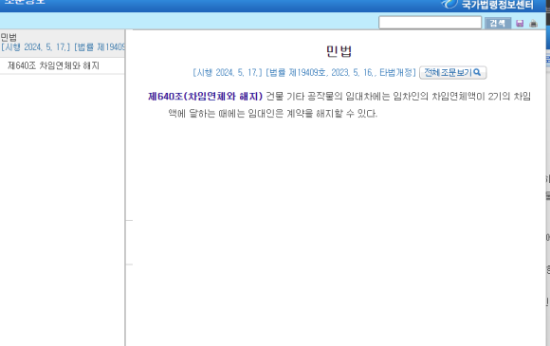The height and width of the screenshot is (346, 550).
Task: Click the 전체조문보기 button
Action: pyautogui.click(x=452, y=73)
